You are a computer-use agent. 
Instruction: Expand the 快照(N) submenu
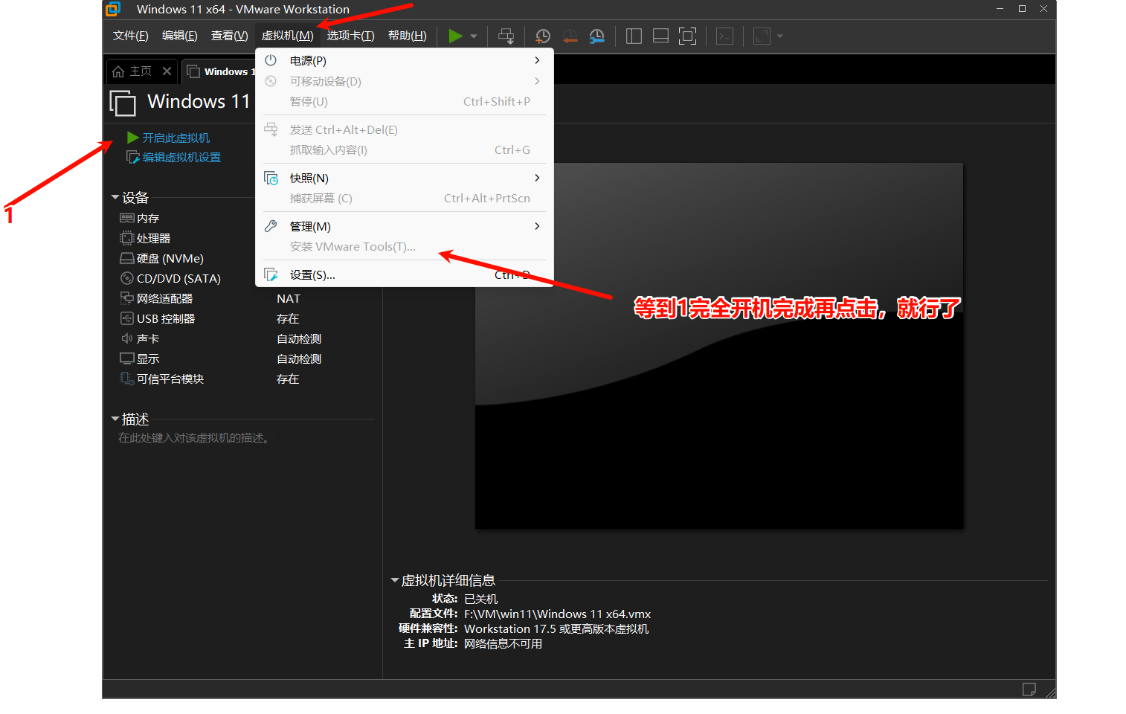click(x=404, y=178)
